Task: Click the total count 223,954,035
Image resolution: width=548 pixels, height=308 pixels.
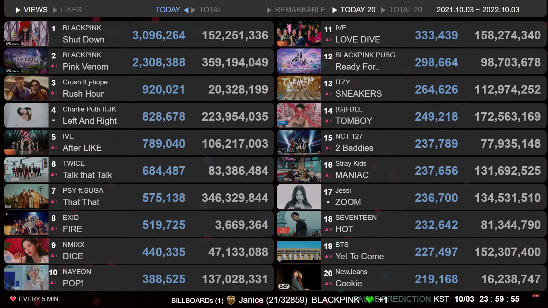Action: (x=235, y=116)
